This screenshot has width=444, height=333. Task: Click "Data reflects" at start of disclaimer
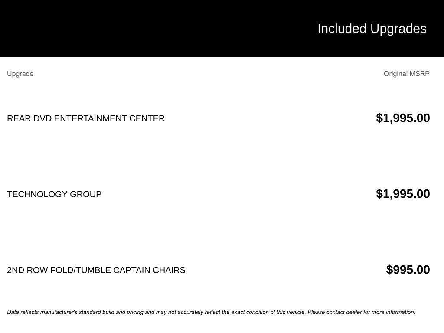[22, 312]
